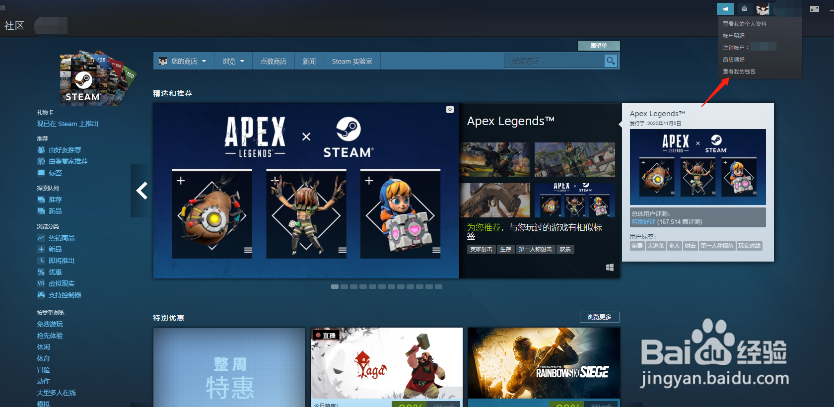Click the Apex gun screenshot thumbnail
This screenshot has height=407, width=834.
[495, 200]
